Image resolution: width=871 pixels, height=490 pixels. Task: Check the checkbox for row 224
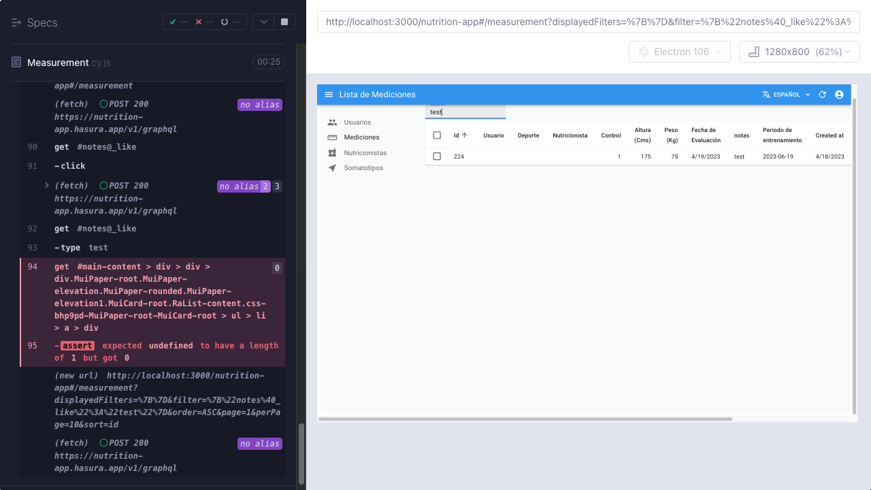tap(437, 157)
